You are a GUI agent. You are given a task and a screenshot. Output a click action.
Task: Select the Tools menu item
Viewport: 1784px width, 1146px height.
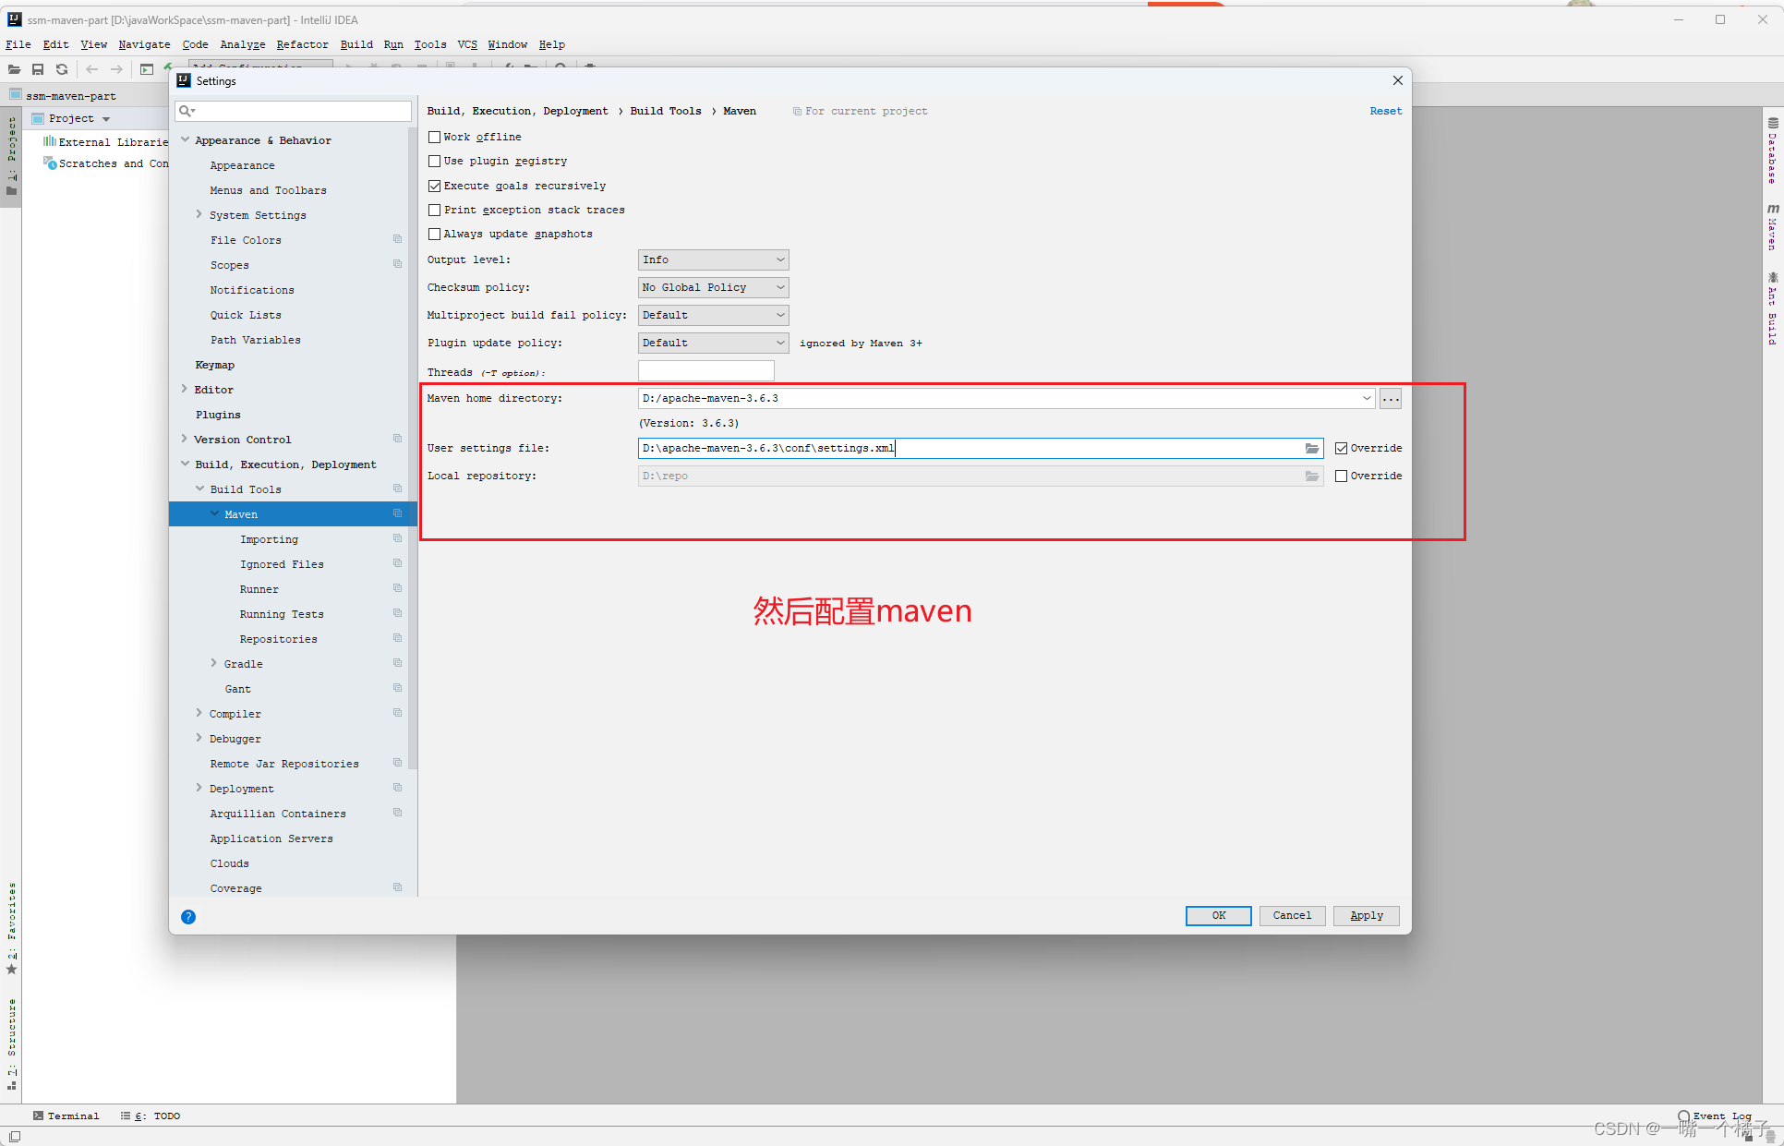click(429, 42)
